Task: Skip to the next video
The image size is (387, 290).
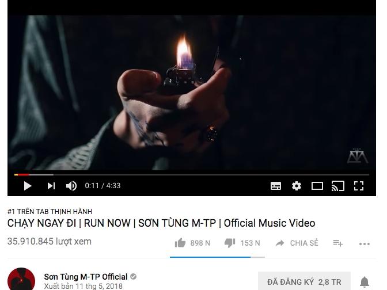Action: point(51,186)
